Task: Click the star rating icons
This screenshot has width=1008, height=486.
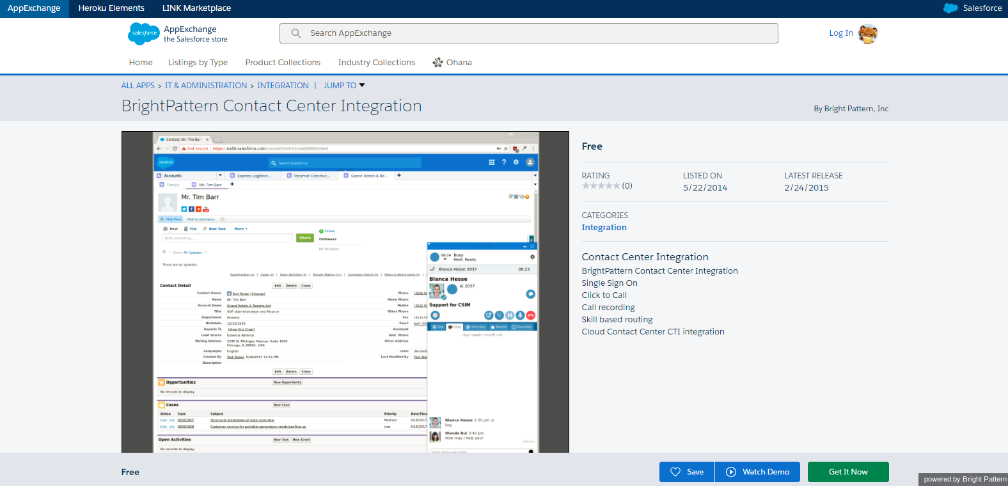Action: pyautogui.click(x=601, y=186)
